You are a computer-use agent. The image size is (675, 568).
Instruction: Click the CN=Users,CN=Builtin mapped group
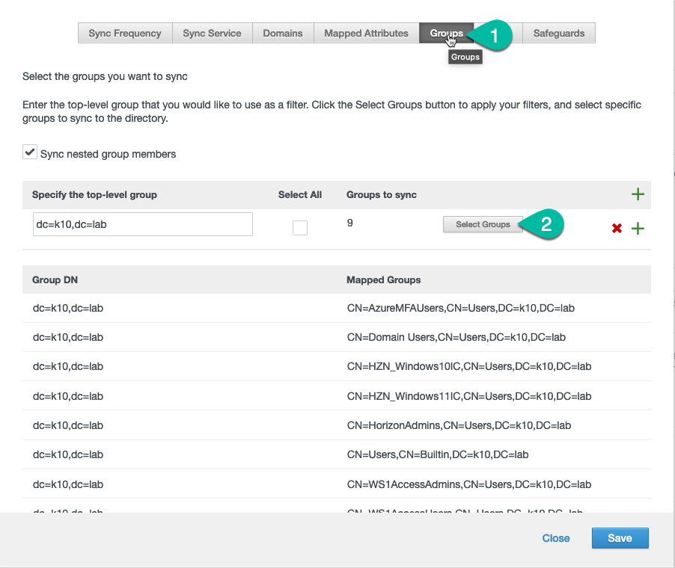tap(438, 454)
